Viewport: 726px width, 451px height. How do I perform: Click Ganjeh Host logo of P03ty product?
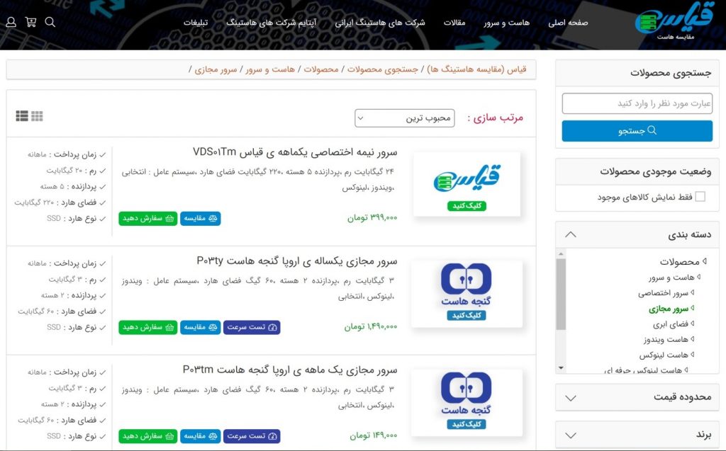[467, 292]
